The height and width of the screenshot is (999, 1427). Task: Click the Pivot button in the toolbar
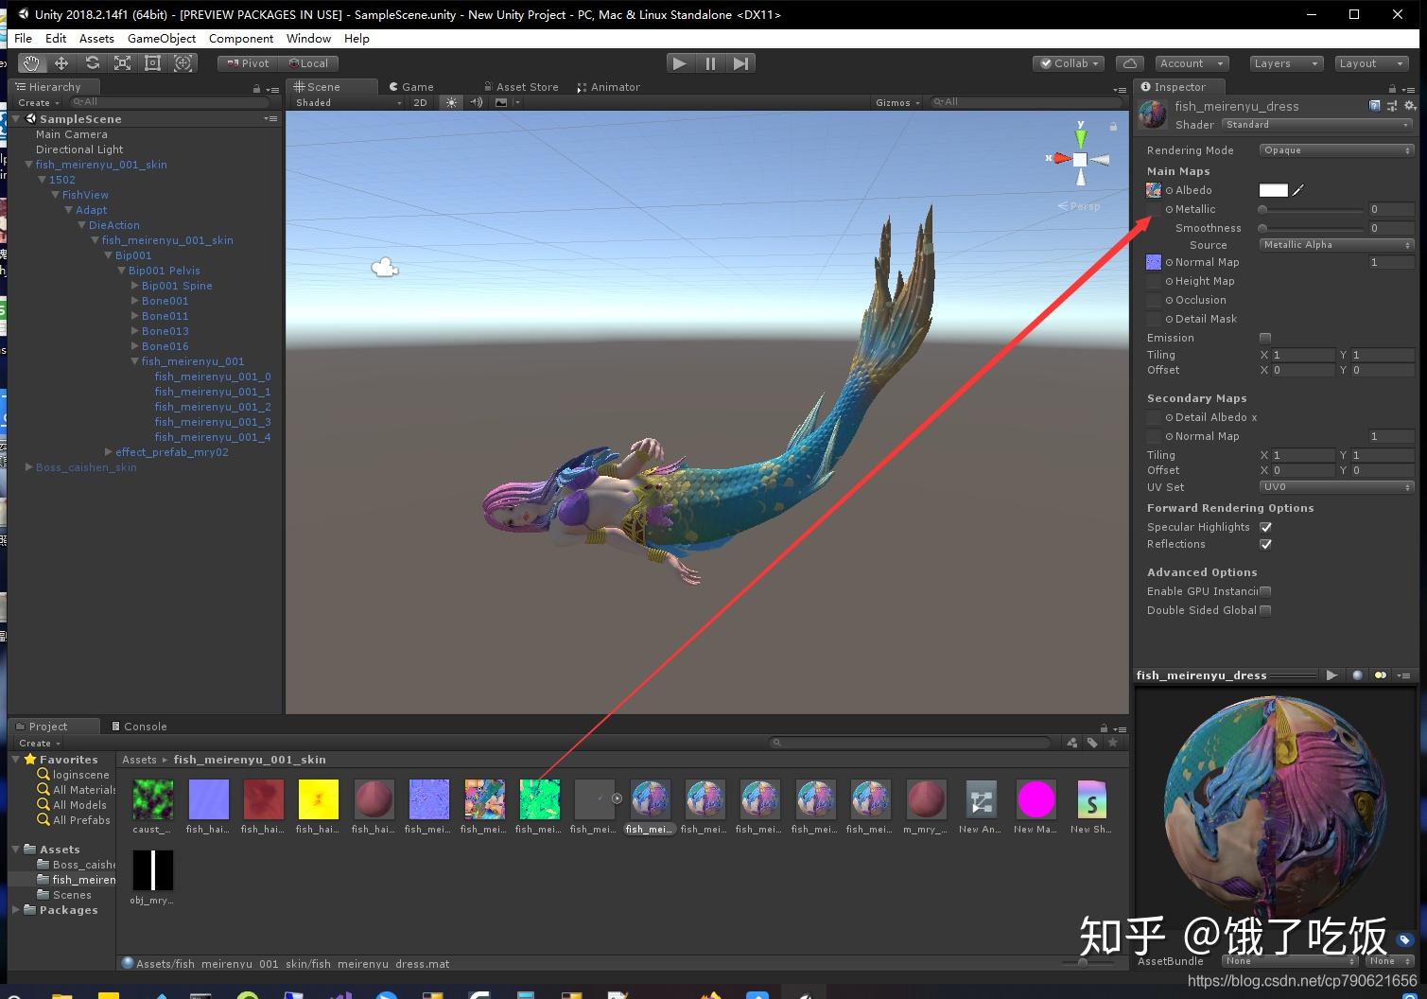pos(246,62)
